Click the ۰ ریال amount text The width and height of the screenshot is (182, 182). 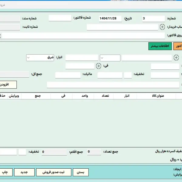(175, 160)
